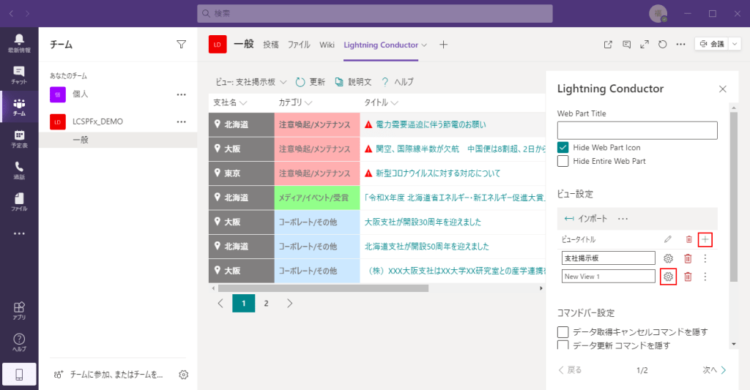Open gear settings for New View 1
This screenshot has width=750, height=390.
(668, 277)
